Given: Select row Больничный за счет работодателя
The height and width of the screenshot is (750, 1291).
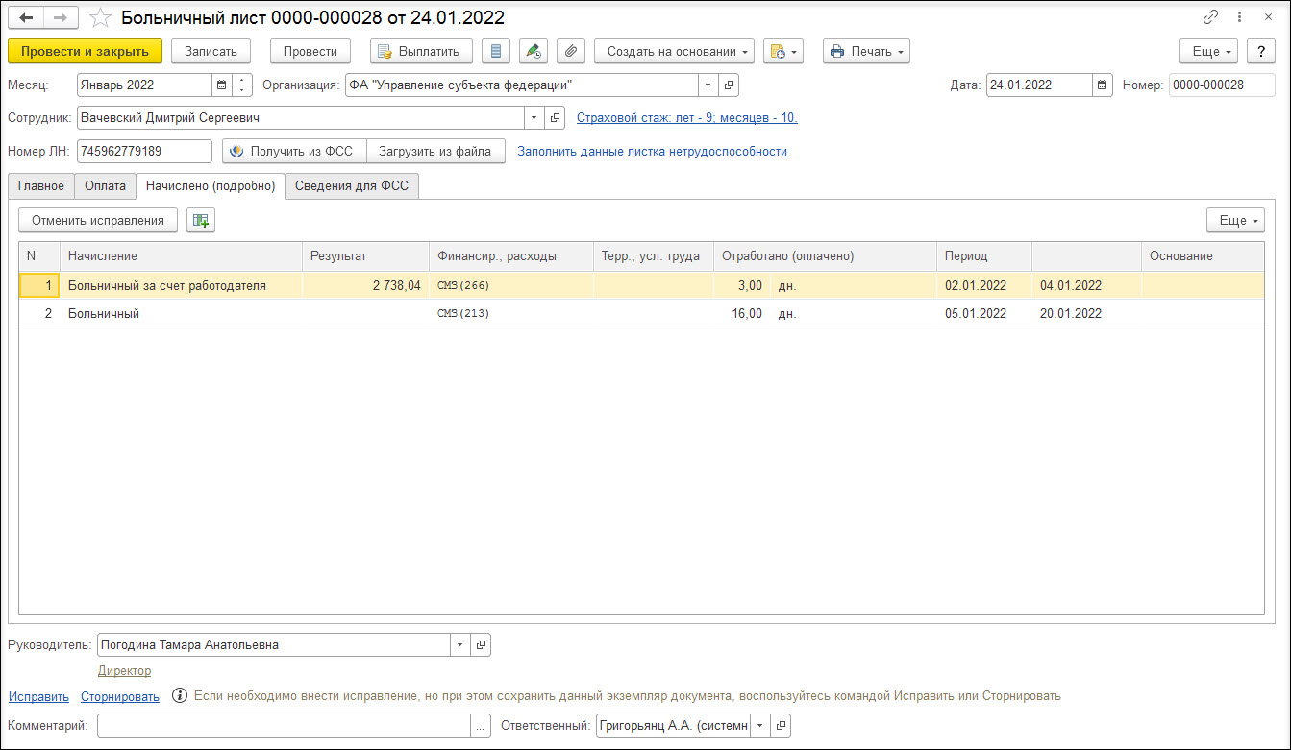Looking at the screenshot, I should [641, 285].
